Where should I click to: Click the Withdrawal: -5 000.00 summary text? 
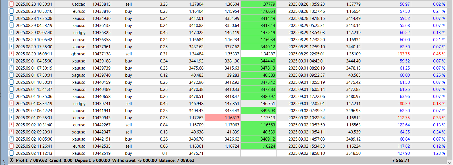[x=134, y=160]
